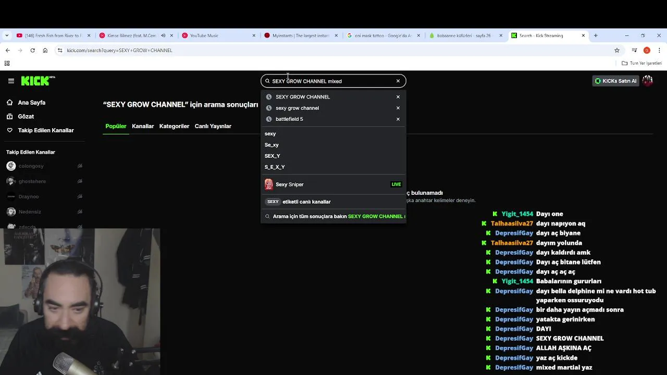The image size is (667, 375).
Task: Open Takip Edilen Kanallar sidebar link
Action: (x=46, y=130)
